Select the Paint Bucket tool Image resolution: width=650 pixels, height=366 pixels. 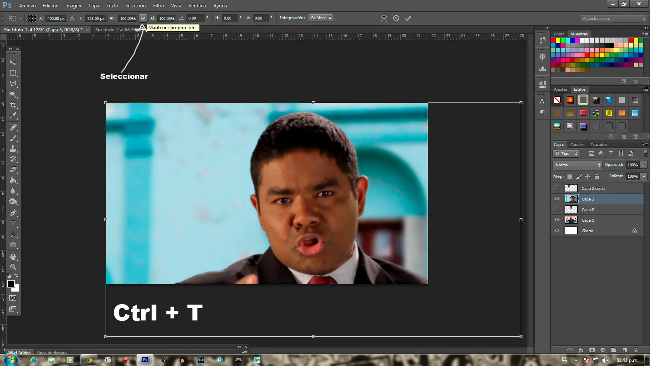(13, 180)
